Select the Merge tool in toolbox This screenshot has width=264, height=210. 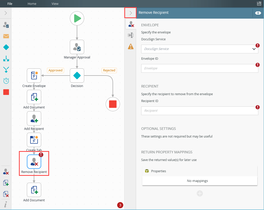(x=6, y=70)
